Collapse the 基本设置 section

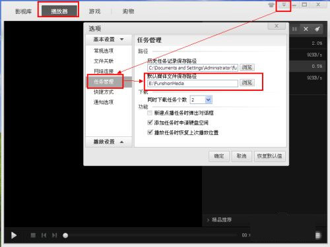point(109,40)
